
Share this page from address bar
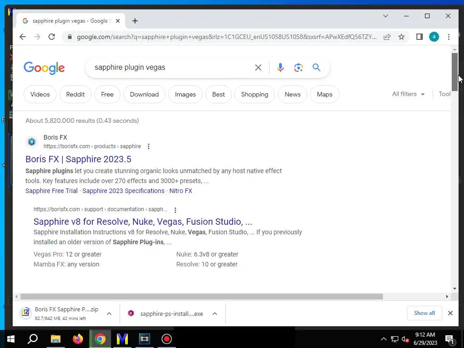click(387, 37)
